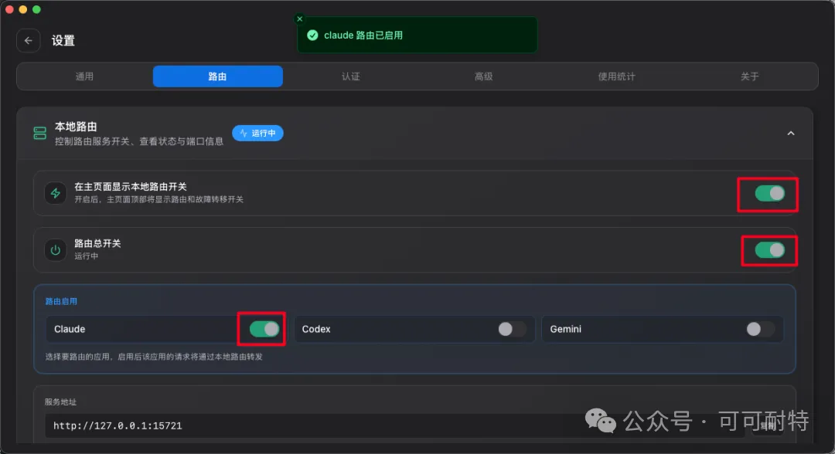This screenshot has width=835, height=454.
Task: Enable the Gemini routing switch
Action: point(761,329)
